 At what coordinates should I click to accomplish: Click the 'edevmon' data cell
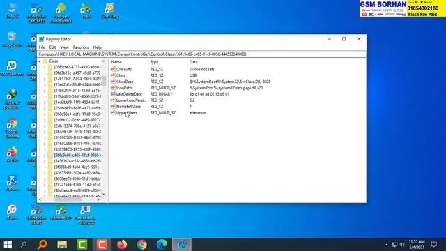point(198,113)
